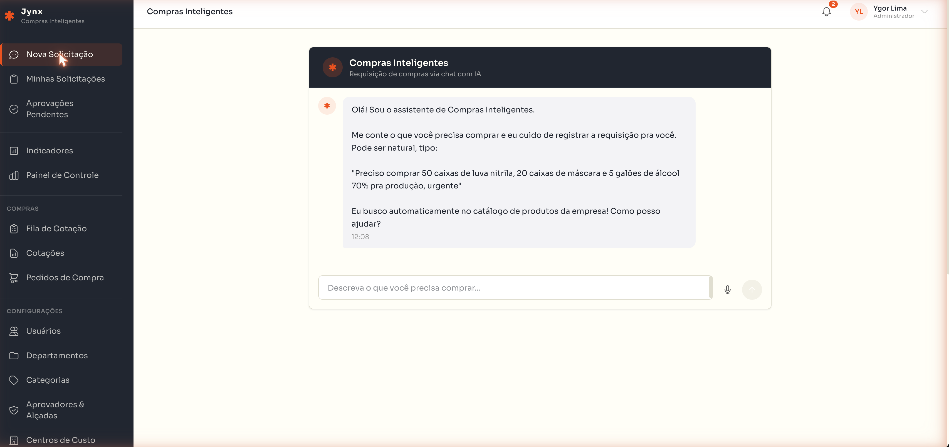The width and height of the screenshot is (949, 447).
Task: Click the message timestamp 12:08
Action: [x=360, y=237]
